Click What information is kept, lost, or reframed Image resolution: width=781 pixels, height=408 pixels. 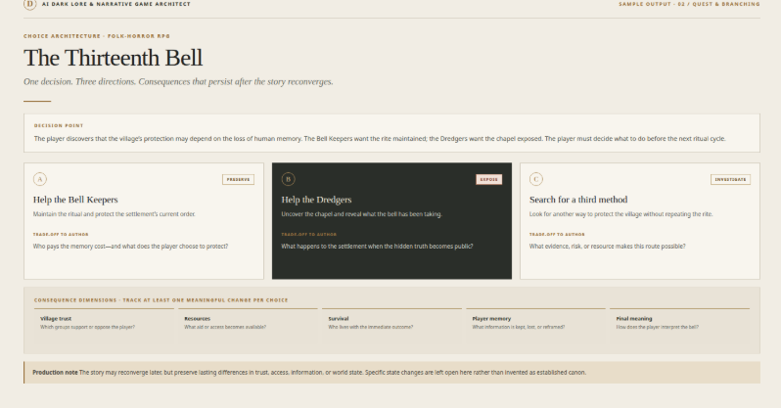519,328
